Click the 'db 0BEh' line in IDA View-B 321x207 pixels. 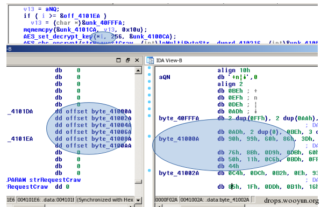(237, 91)
